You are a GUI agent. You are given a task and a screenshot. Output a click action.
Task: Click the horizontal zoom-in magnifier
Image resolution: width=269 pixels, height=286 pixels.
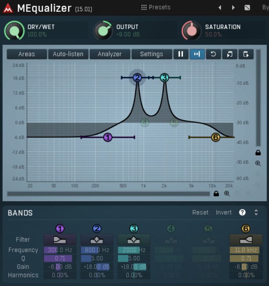coord(227,194)
